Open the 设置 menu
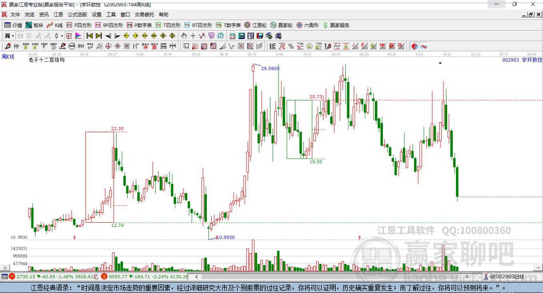Screen dimensions: 543x293 point(97,14)
